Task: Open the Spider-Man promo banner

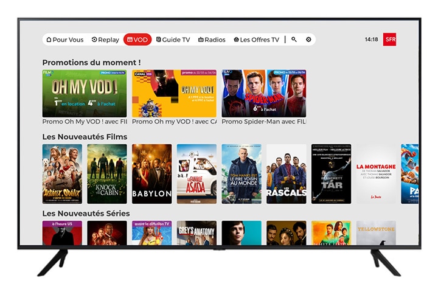Action: pos(263,93)
